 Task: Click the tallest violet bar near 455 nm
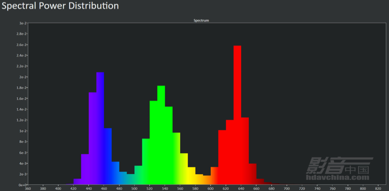click(100, 129)
